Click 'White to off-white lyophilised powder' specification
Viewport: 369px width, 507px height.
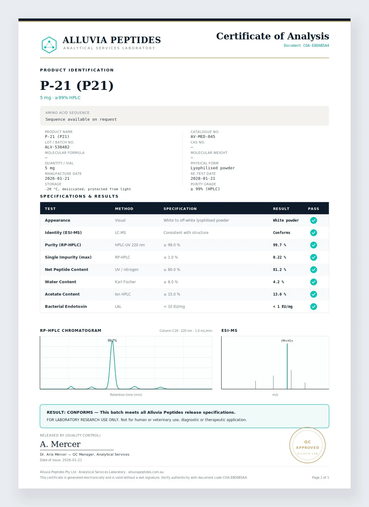tap(196, 220)
